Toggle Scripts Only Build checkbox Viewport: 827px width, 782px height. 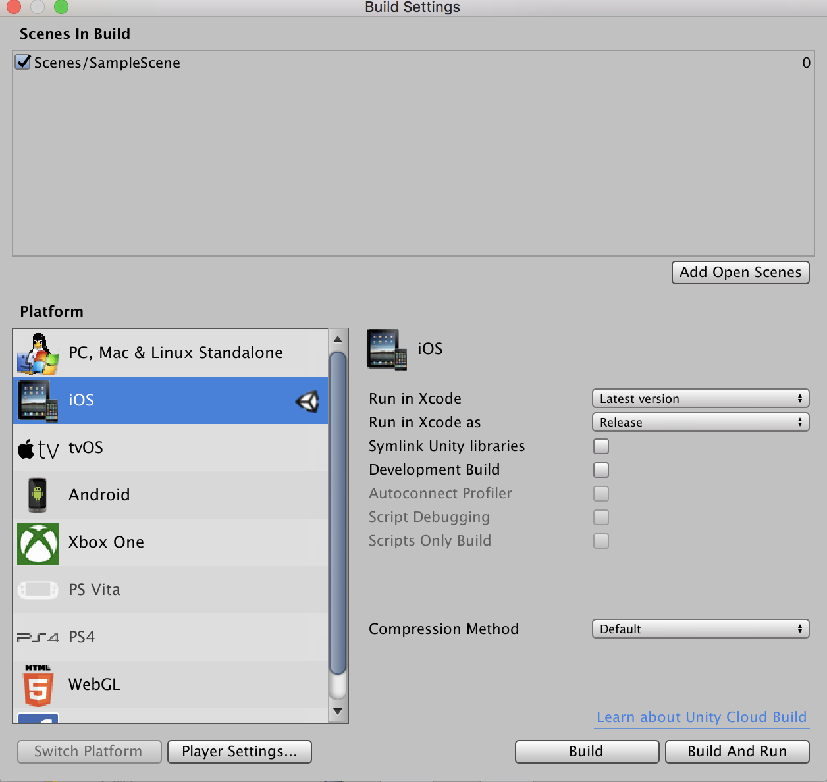pyautogui.click(x=601, y=541)
